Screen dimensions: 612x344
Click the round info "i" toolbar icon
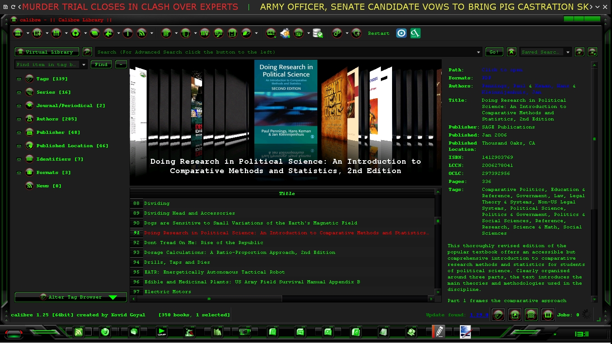point(128,33)
